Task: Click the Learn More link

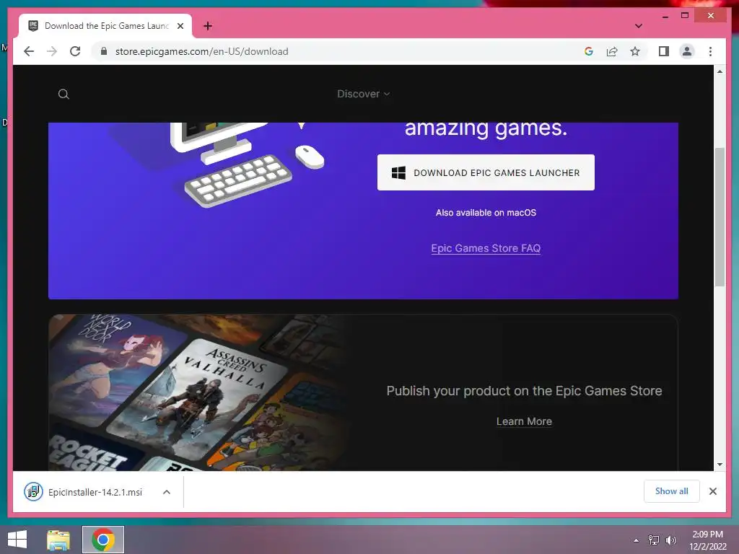Action: 524,421
